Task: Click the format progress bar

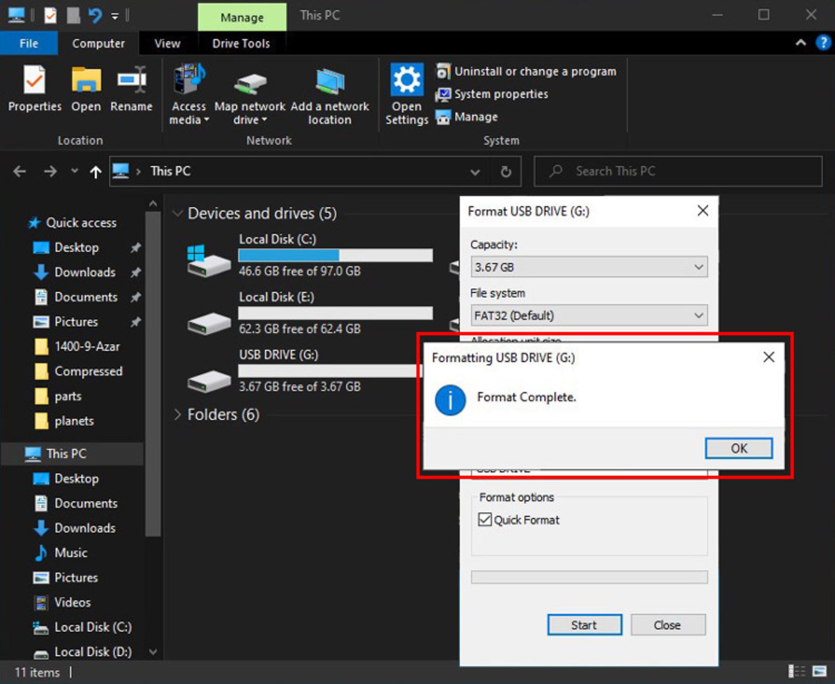Action: tap(589, 577)
